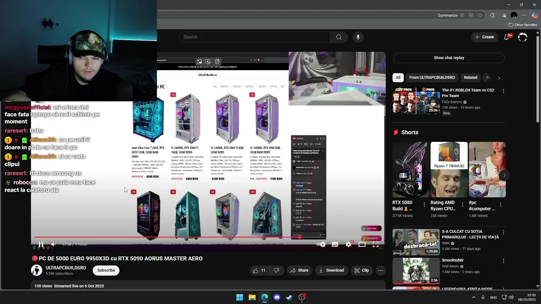Open the Create button menu
Viewport: 541px width, 304px height.
[x=484, y=37]
